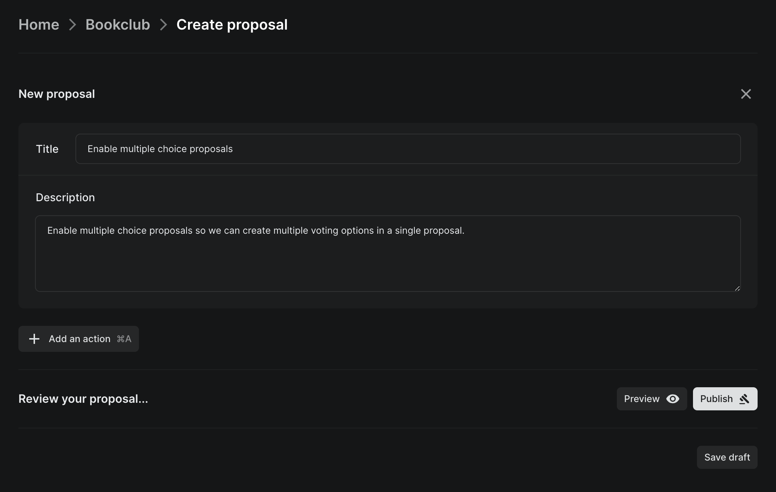Click the eye icon in Preview button
This screenshot has width=776, height=492.
point(672,399)
